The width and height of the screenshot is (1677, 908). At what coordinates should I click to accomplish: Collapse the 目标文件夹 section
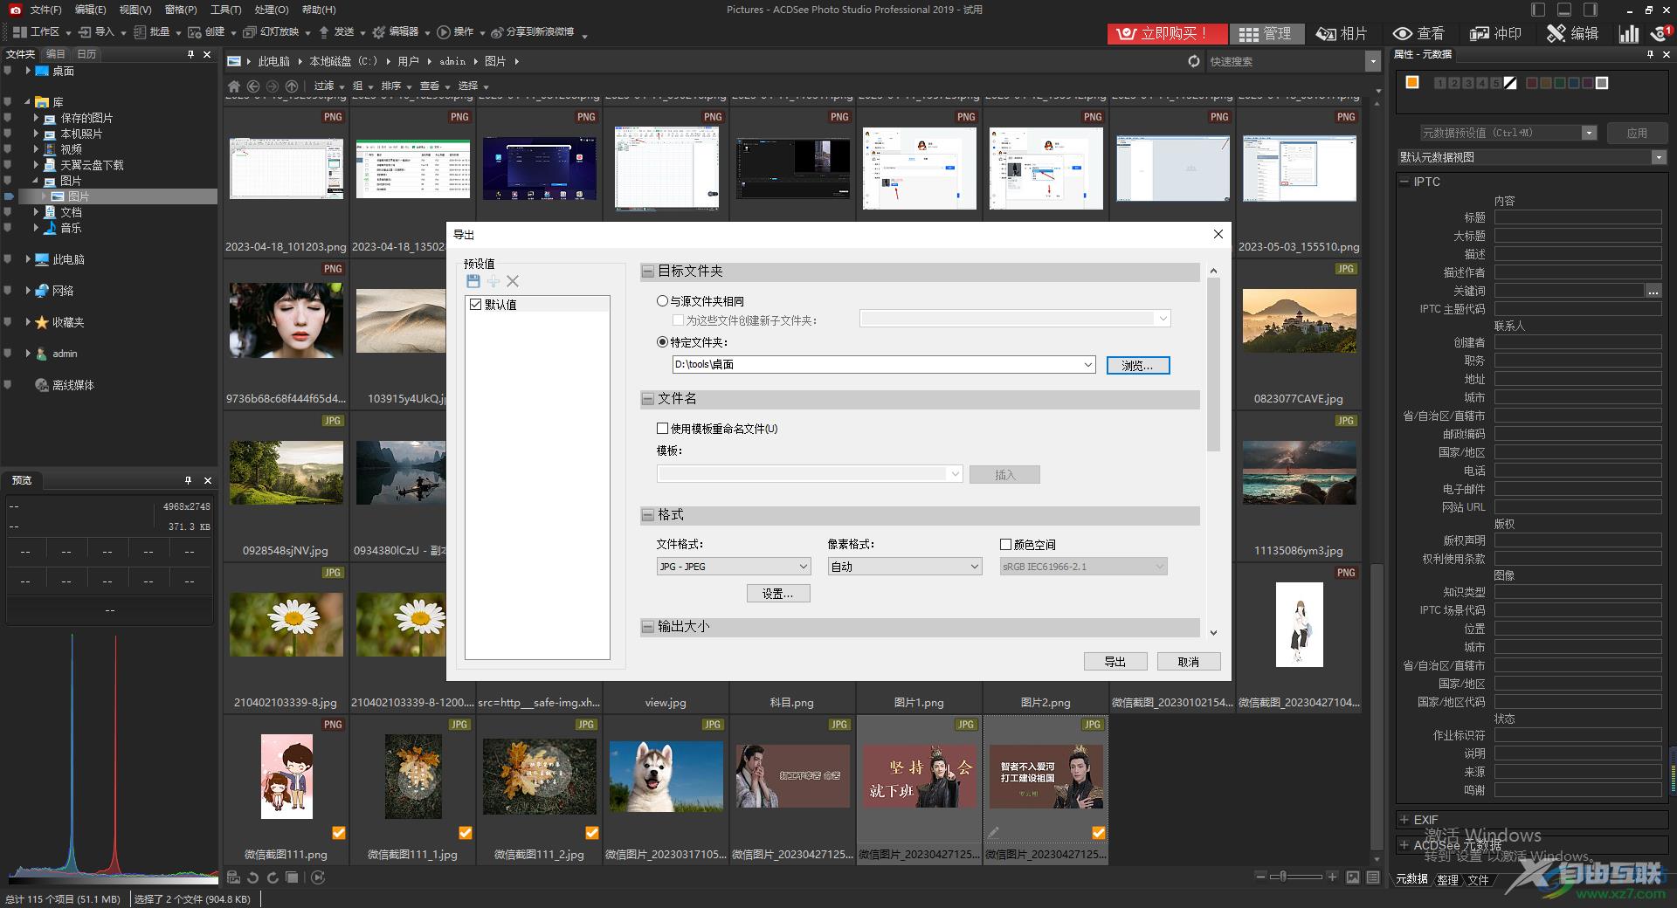pos(648,272)
